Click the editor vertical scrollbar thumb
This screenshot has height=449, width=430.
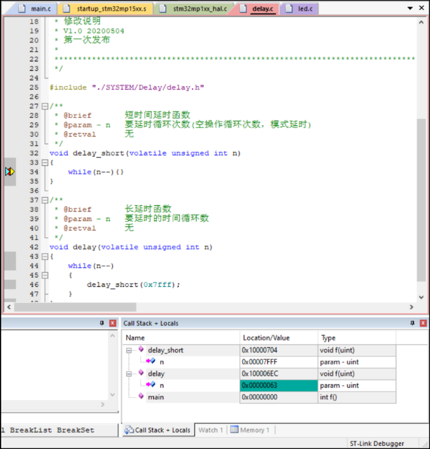421,200
